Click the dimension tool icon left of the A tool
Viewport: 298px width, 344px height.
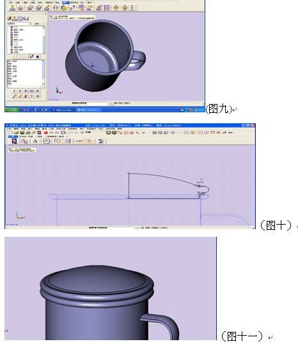point(24,141)
